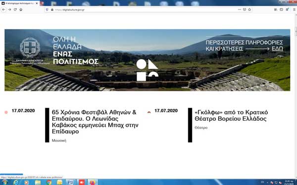The image size is (297, 185).
Task: Toggle the Firefox sidebar icon
Action: click(282, 9)
